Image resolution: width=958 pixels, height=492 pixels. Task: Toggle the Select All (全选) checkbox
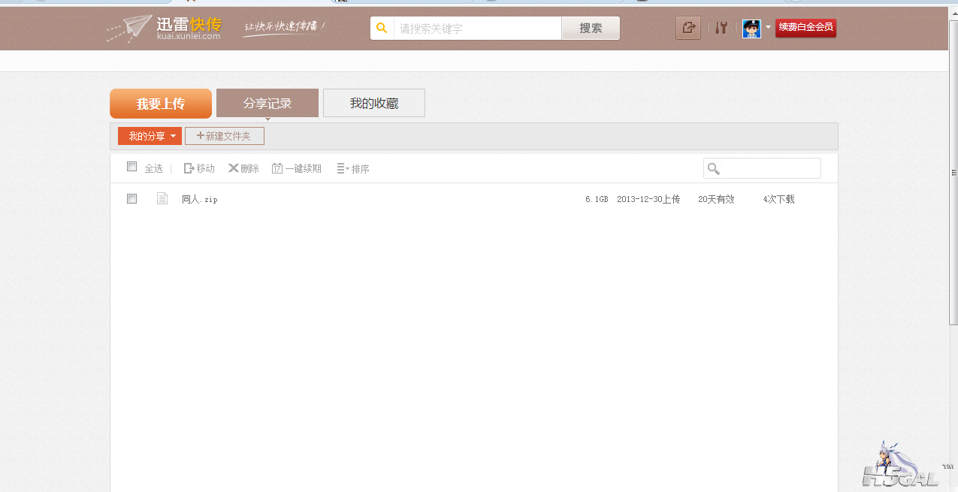pyautogui.click(x=132, y=167)
